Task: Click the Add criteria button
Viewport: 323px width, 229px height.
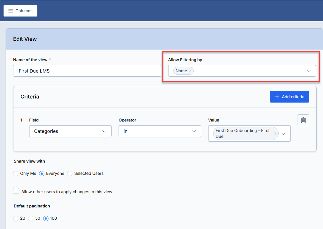Action: click(289, 97)
